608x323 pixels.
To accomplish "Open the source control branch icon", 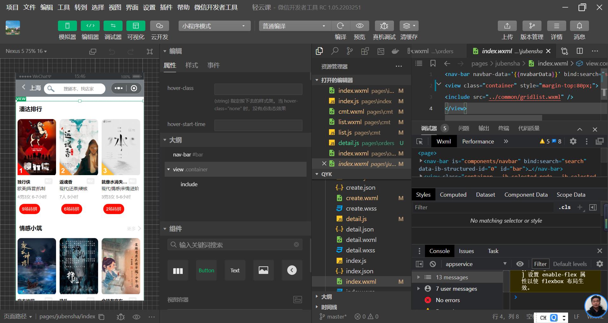I will click(x=350, y=51).
